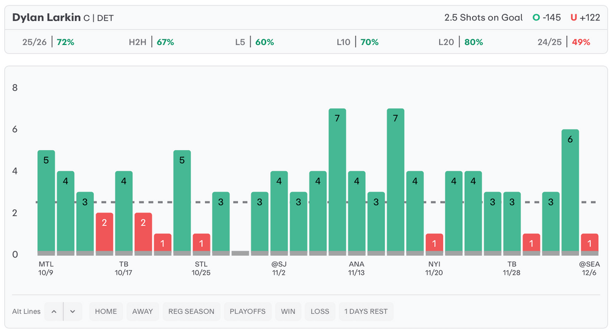The height and width of the screenshot is (336, 615).
Task: Choose the L10 70% split
Action: (357, 42)
